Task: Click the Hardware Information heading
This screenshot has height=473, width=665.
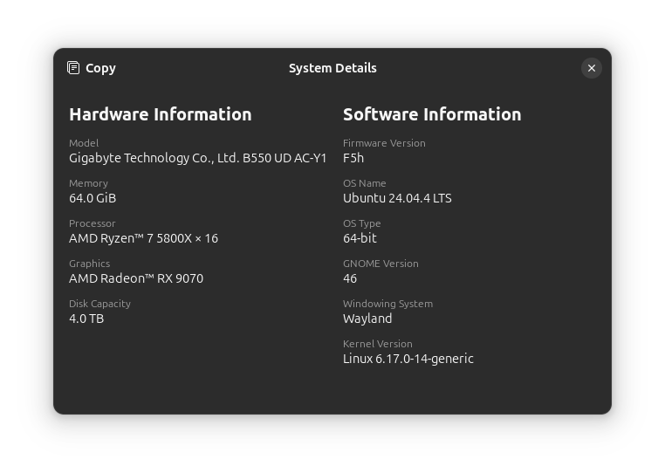Action: (160, 114)
